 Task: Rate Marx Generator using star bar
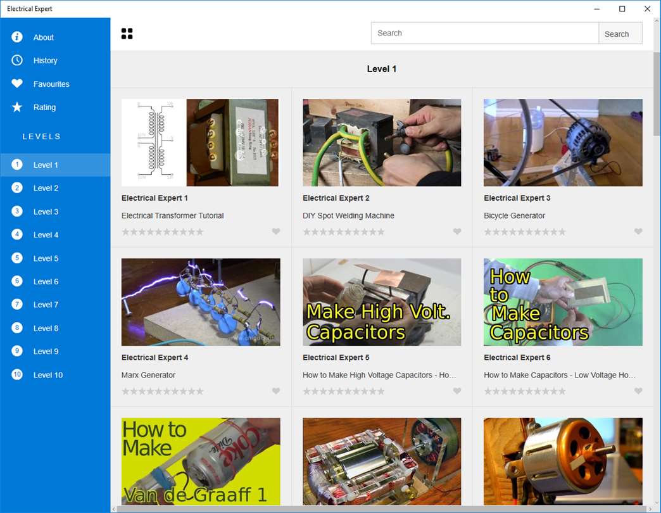[x=163, y=391]
